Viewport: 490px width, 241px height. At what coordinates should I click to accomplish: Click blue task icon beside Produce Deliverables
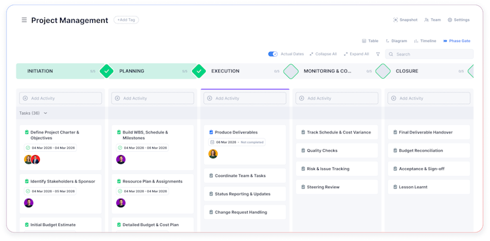211,132
